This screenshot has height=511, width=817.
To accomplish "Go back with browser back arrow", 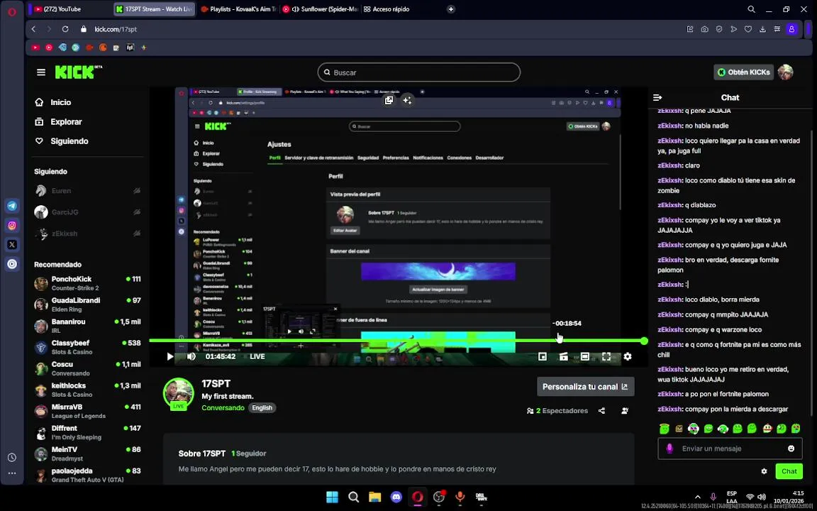I will pyautogui.click(x=34, y=29).
